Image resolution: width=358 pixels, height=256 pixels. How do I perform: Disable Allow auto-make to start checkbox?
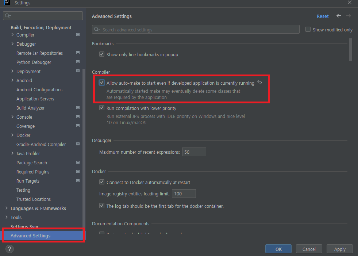[x=102, y=83]
